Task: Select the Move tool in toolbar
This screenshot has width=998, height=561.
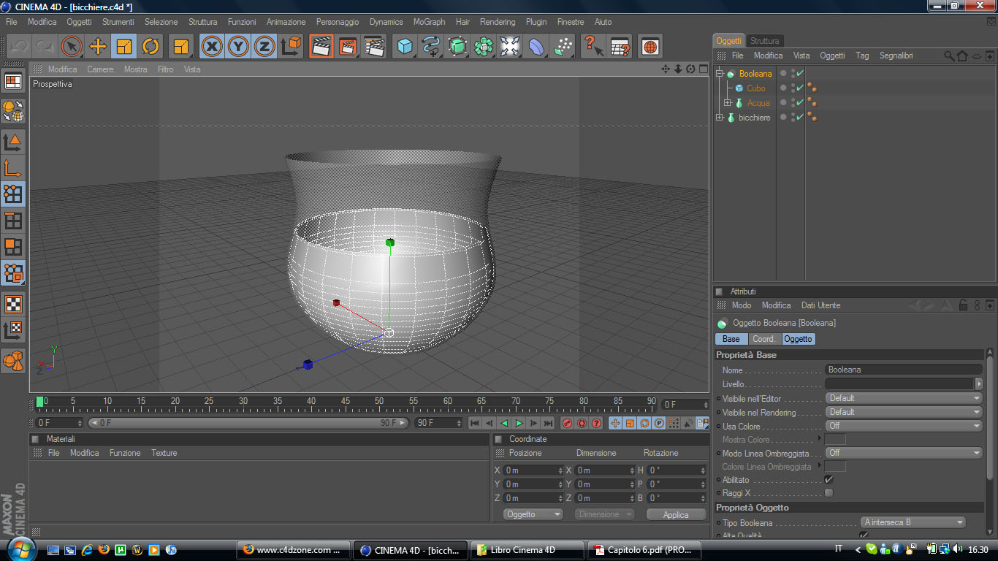Action: click(x=98, y=47)
